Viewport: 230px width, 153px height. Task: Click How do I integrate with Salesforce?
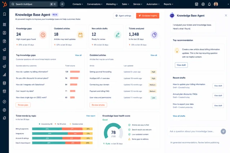tap(30, 85)
